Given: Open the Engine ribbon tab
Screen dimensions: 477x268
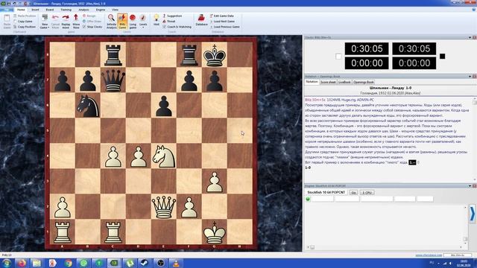Looking at the screenshot, I should tap(101, 10).
